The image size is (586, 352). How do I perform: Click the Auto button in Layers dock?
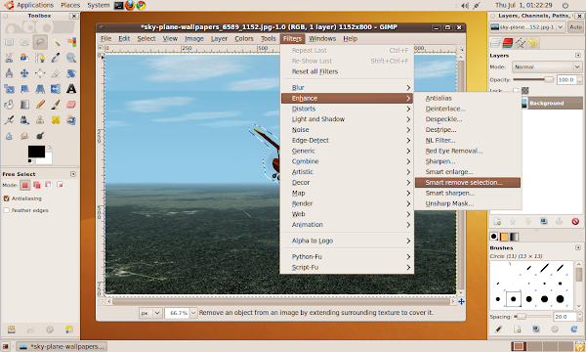tap(575, 27)
